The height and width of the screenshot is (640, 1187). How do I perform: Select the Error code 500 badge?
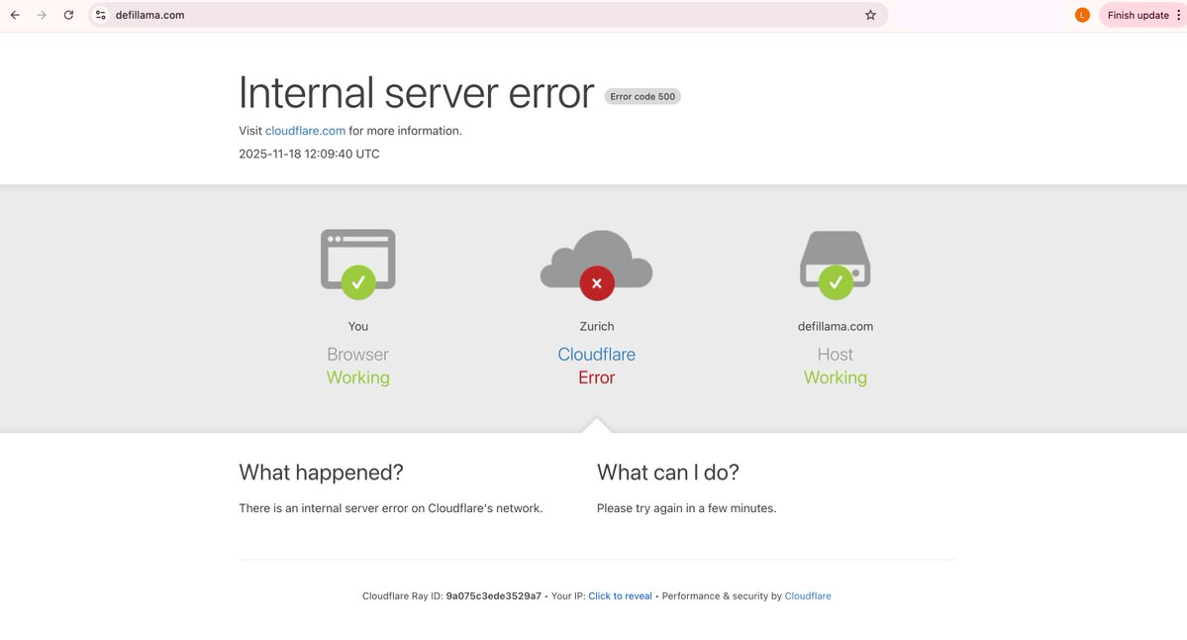pyautogui.click(x=643, y=97)
